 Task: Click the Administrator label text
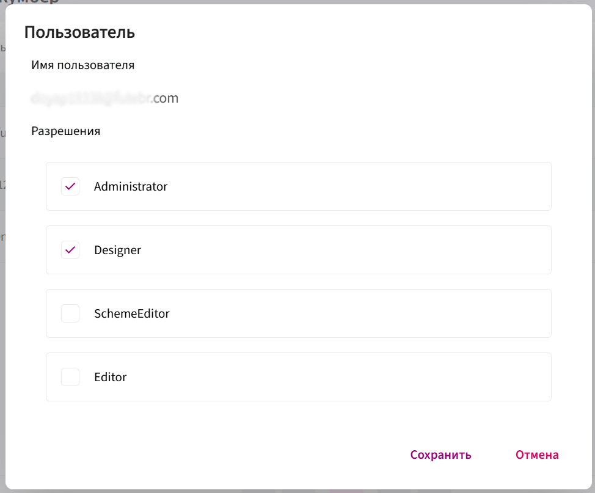click(x=131, y=186)
